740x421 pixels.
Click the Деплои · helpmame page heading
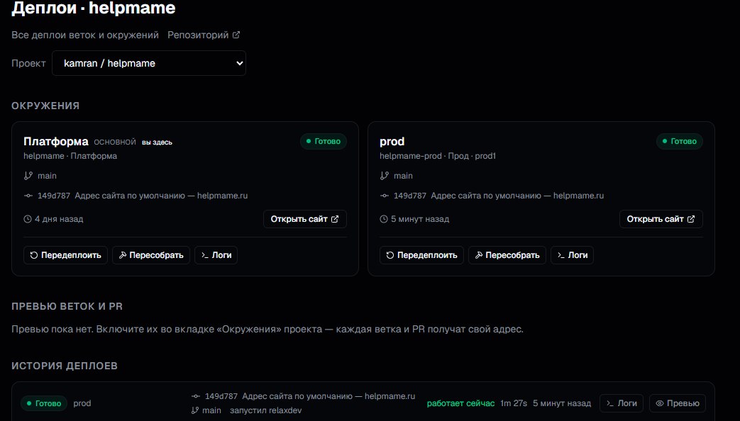pyautogui.click(x=94, y=8)
